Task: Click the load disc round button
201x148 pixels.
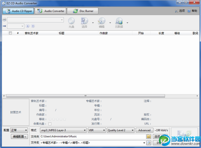Action: 33,26
